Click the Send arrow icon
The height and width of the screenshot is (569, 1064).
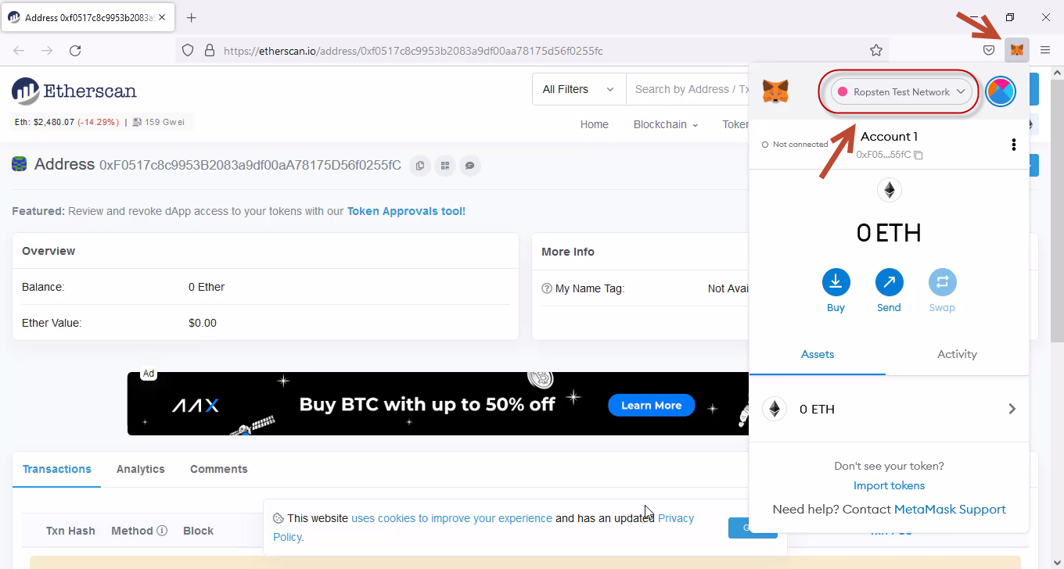889,282
